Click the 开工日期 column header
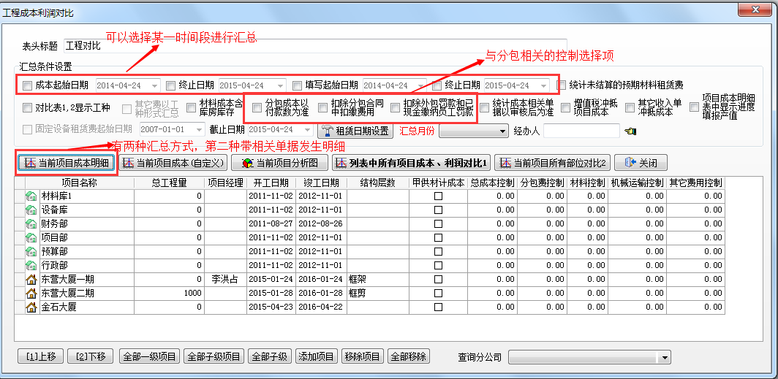 271,183
